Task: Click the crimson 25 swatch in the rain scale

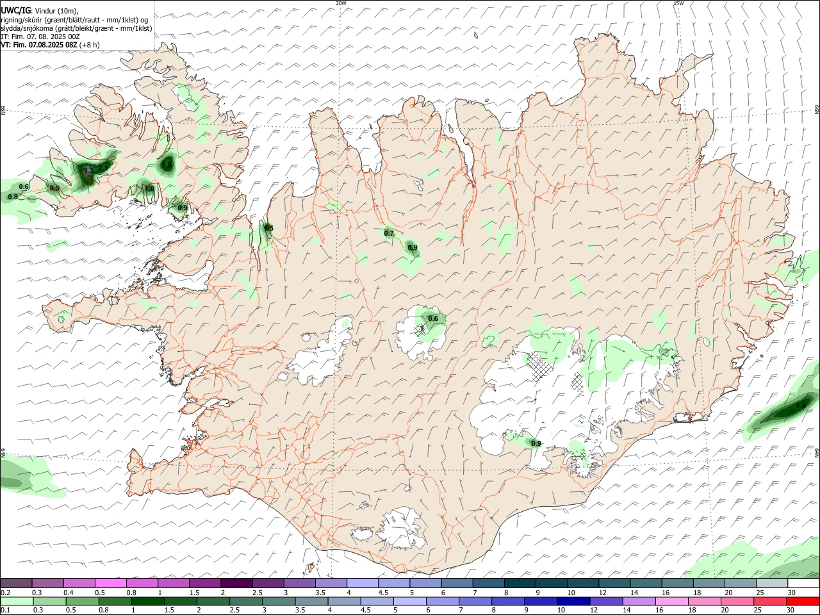Action: [770, 602]
